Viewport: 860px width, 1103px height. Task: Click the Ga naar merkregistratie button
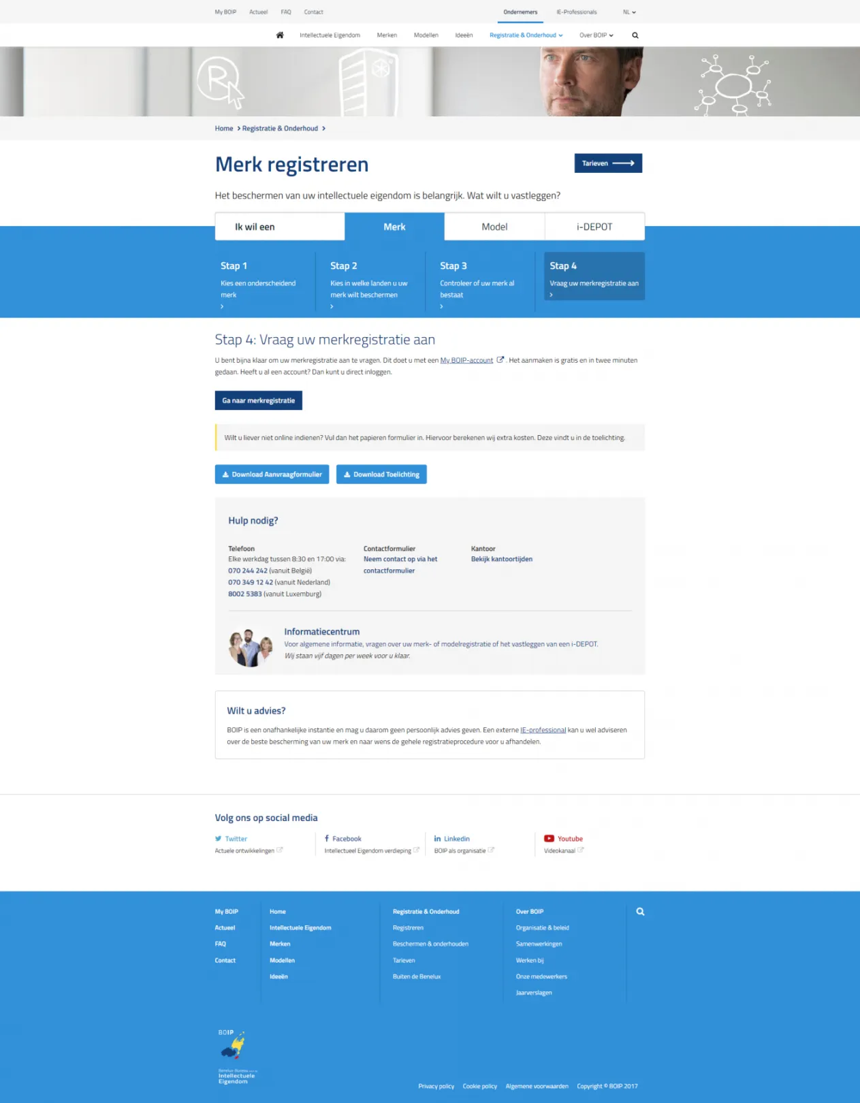259,400
